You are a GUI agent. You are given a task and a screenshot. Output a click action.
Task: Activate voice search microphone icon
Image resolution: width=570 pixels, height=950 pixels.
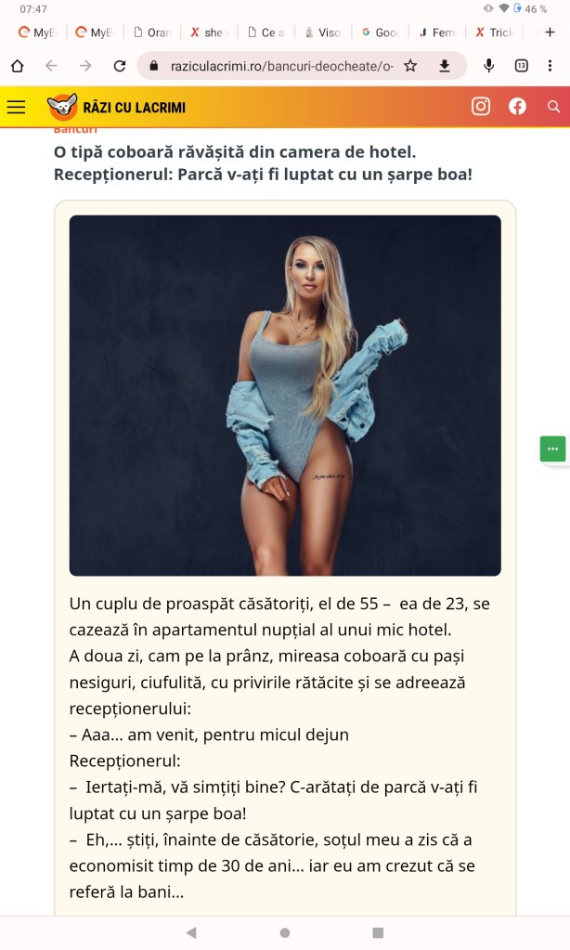pyautogui.click(x=489, y=66)
